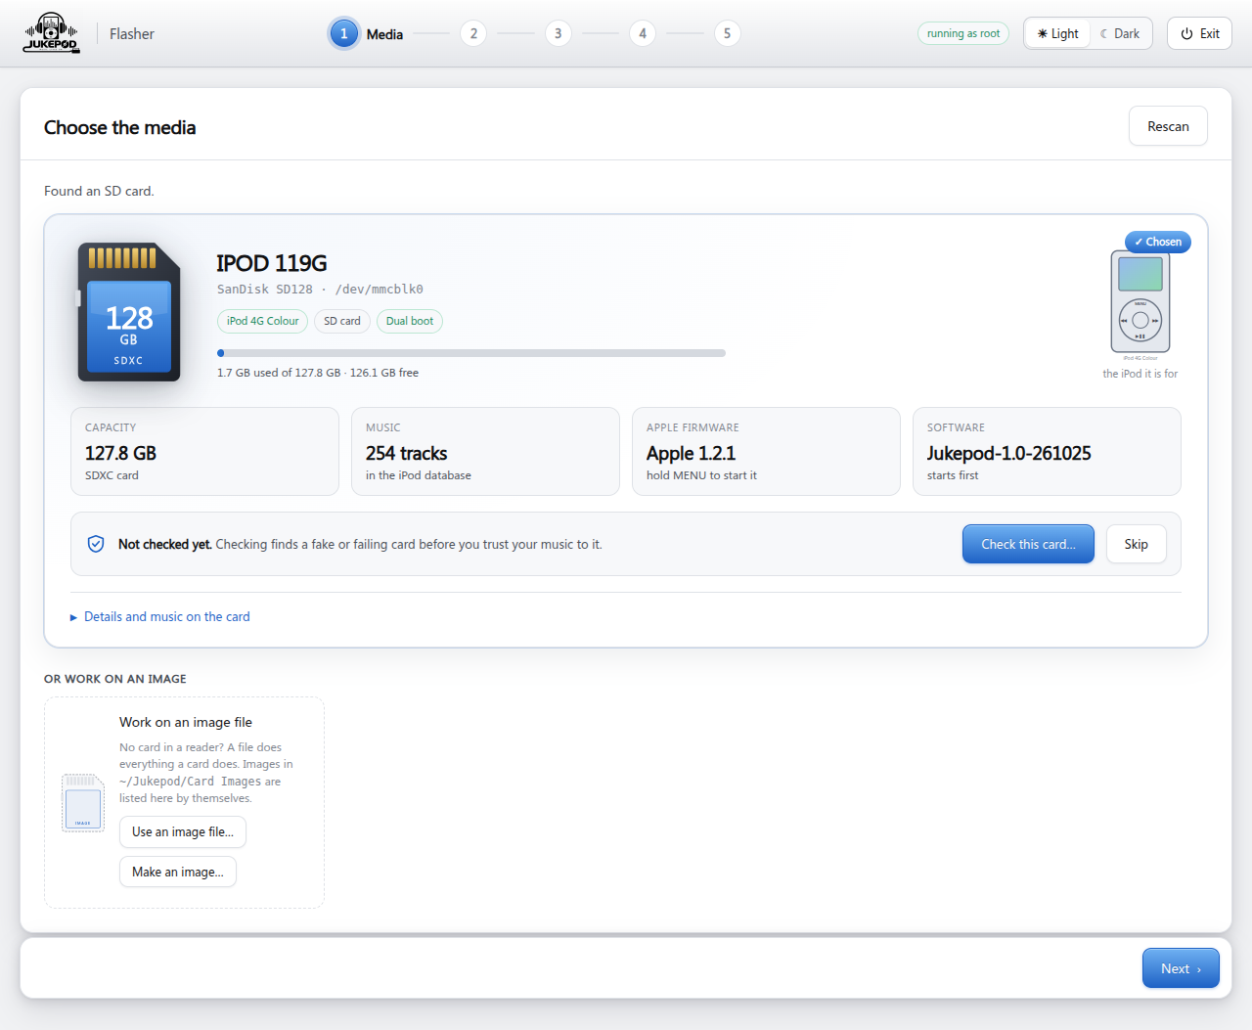Click the OR WORK ON AN IMAGE label
Viewport: 1252px width, 1030px height.
click(115, 679)
